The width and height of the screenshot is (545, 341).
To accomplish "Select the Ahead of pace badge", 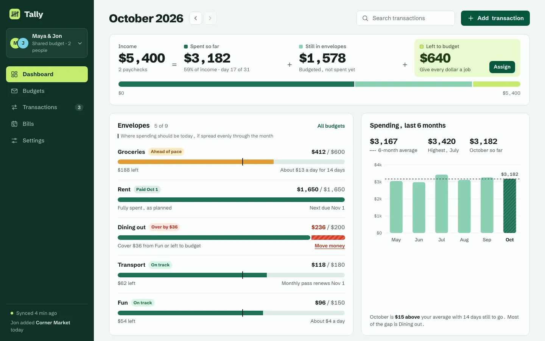I will tap(166, 152).
